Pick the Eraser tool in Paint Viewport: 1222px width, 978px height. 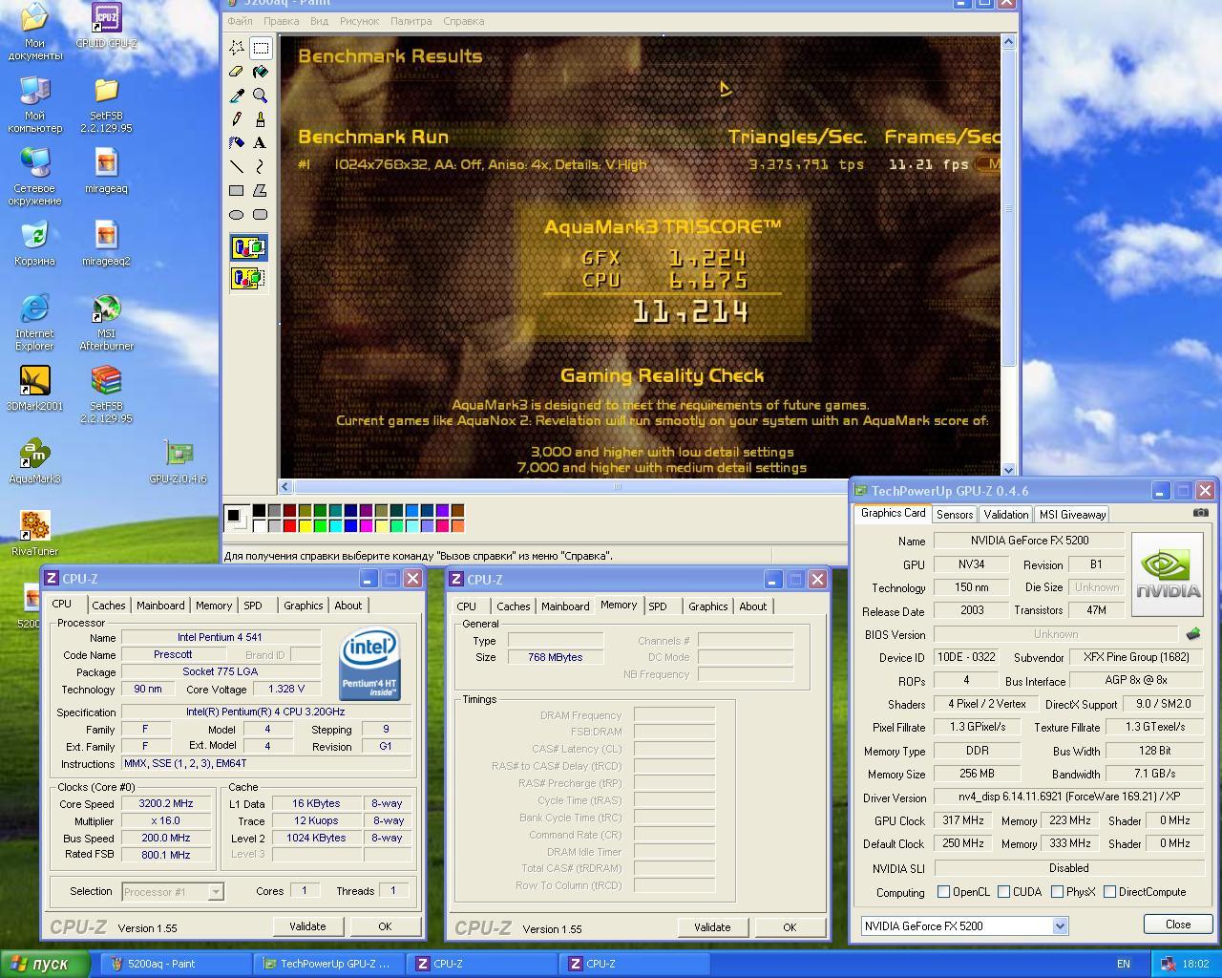[237, 72]
